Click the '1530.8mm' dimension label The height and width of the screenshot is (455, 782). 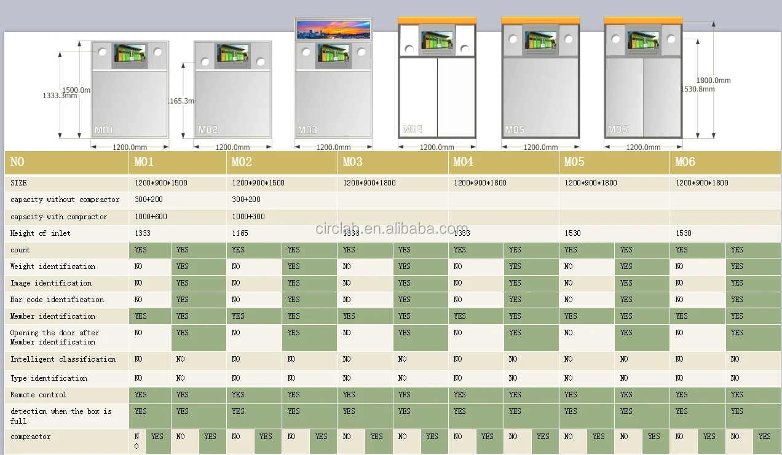coord(698,89)
